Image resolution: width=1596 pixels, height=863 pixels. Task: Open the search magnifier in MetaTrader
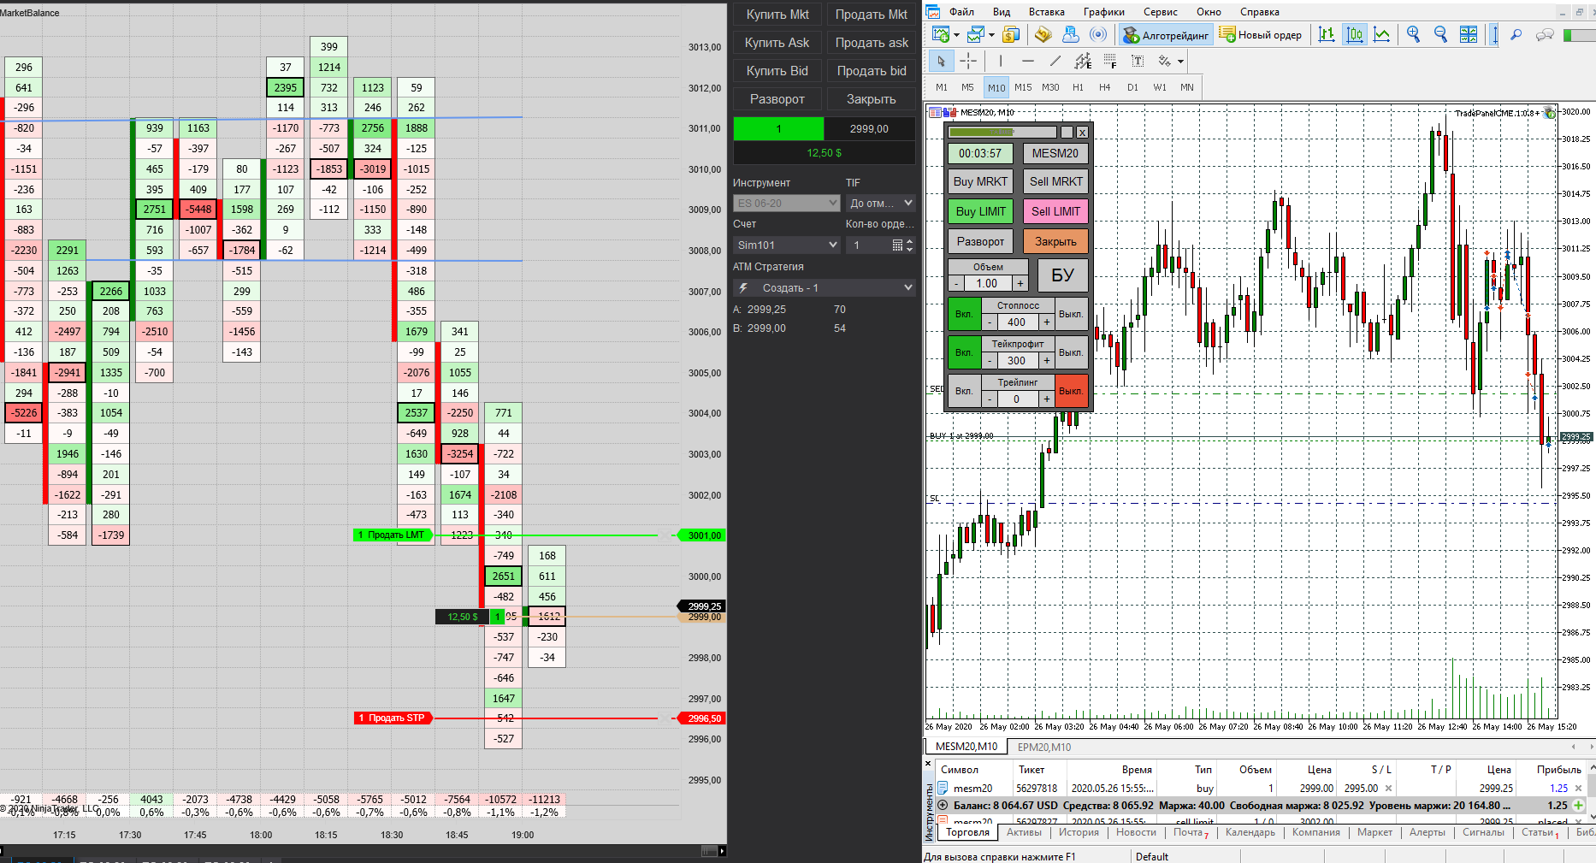point(1516,35)
